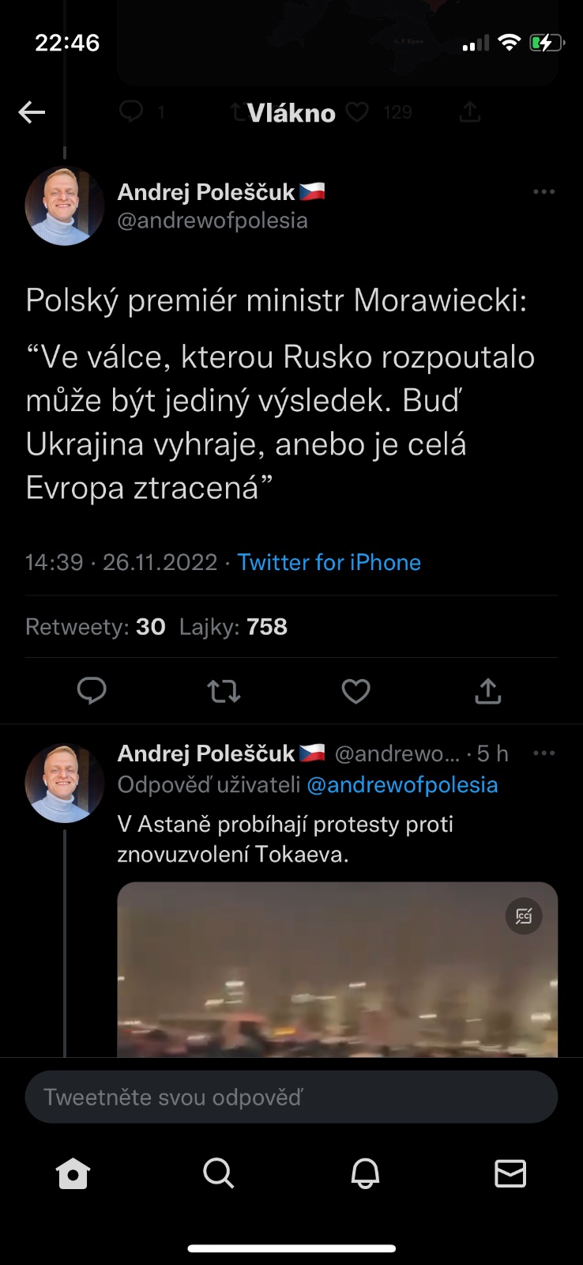The width and height of the screenshot is (583, 1265).
Task: Open Notifications bell tab
Action: pyautogui.click(x=365, y=1173)
